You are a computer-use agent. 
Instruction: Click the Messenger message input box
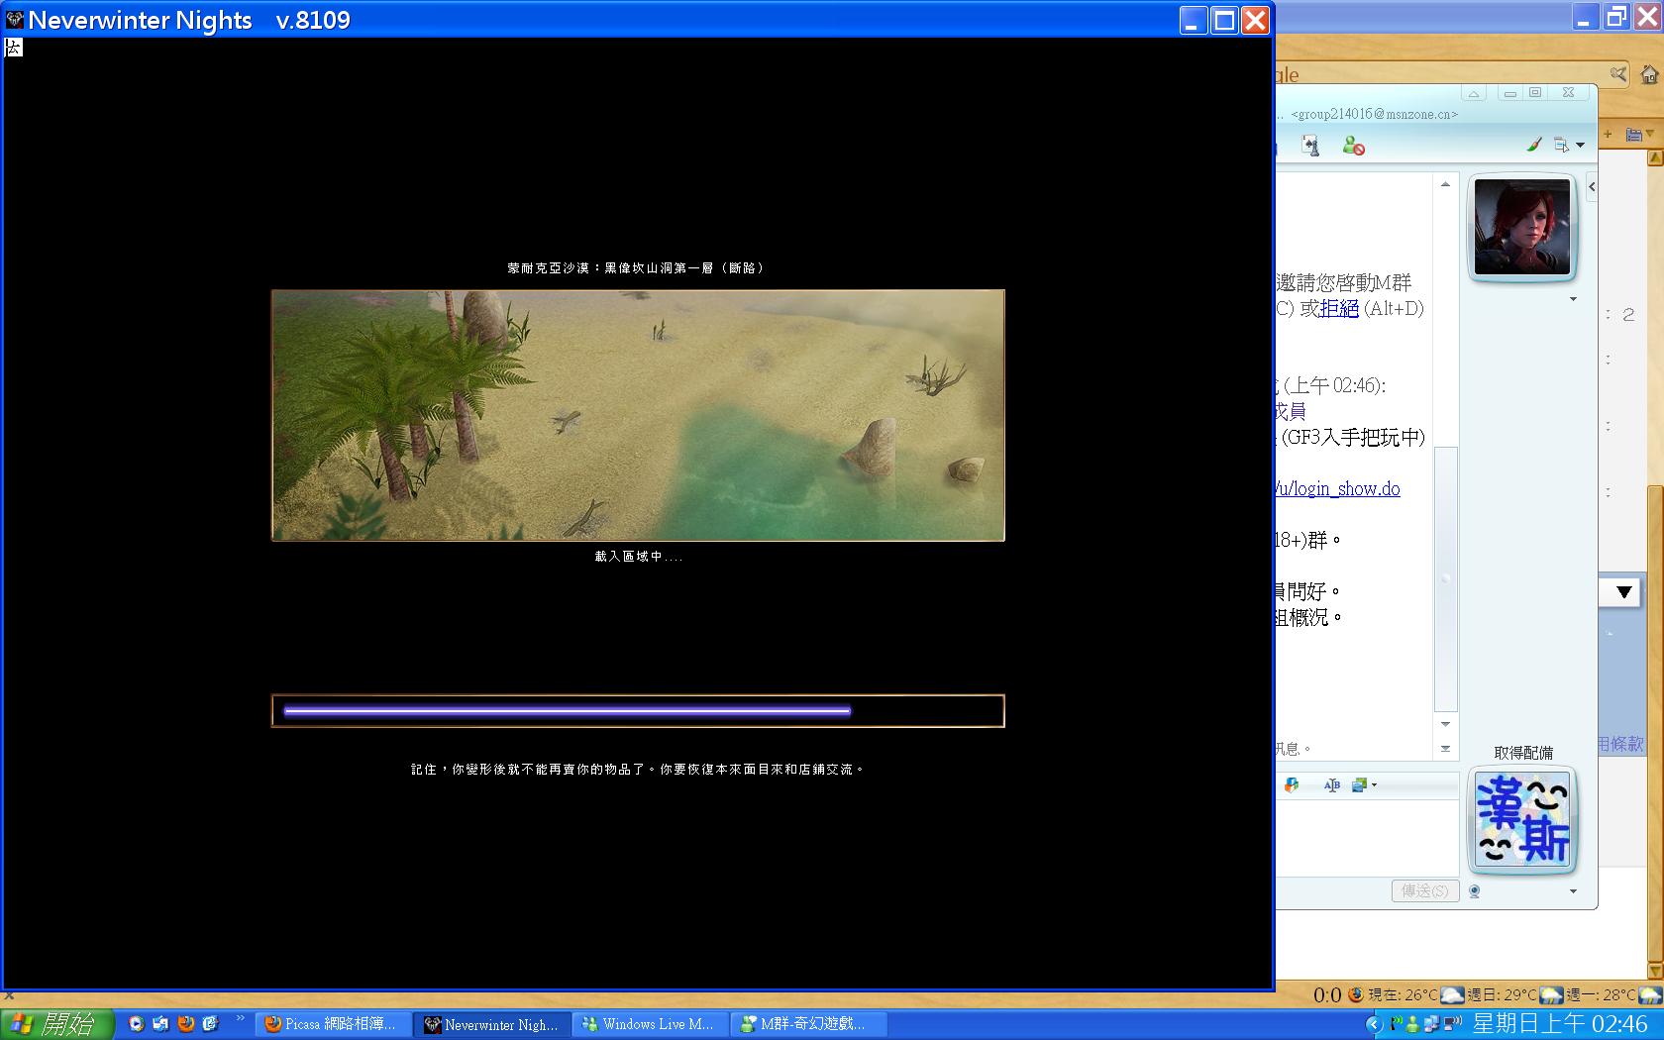[x=1367, y=837]
